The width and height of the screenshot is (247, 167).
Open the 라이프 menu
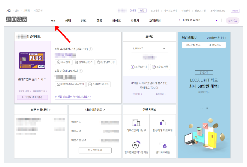click(x=116, y=21)
